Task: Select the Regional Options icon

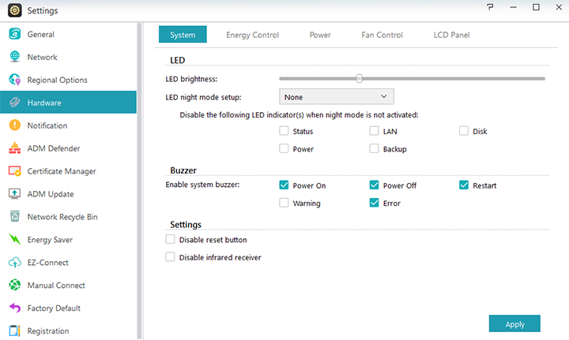Action: point(14,80)
